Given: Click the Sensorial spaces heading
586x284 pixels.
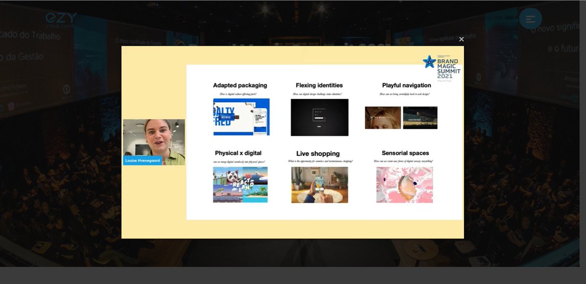Looking at the screenshot, I should [405, 153].
